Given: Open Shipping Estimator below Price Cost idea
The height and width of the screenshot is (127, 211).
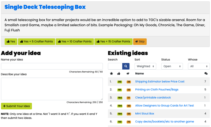Looking at the screenshot, I should pyautogui.click(x=160, y=82).
